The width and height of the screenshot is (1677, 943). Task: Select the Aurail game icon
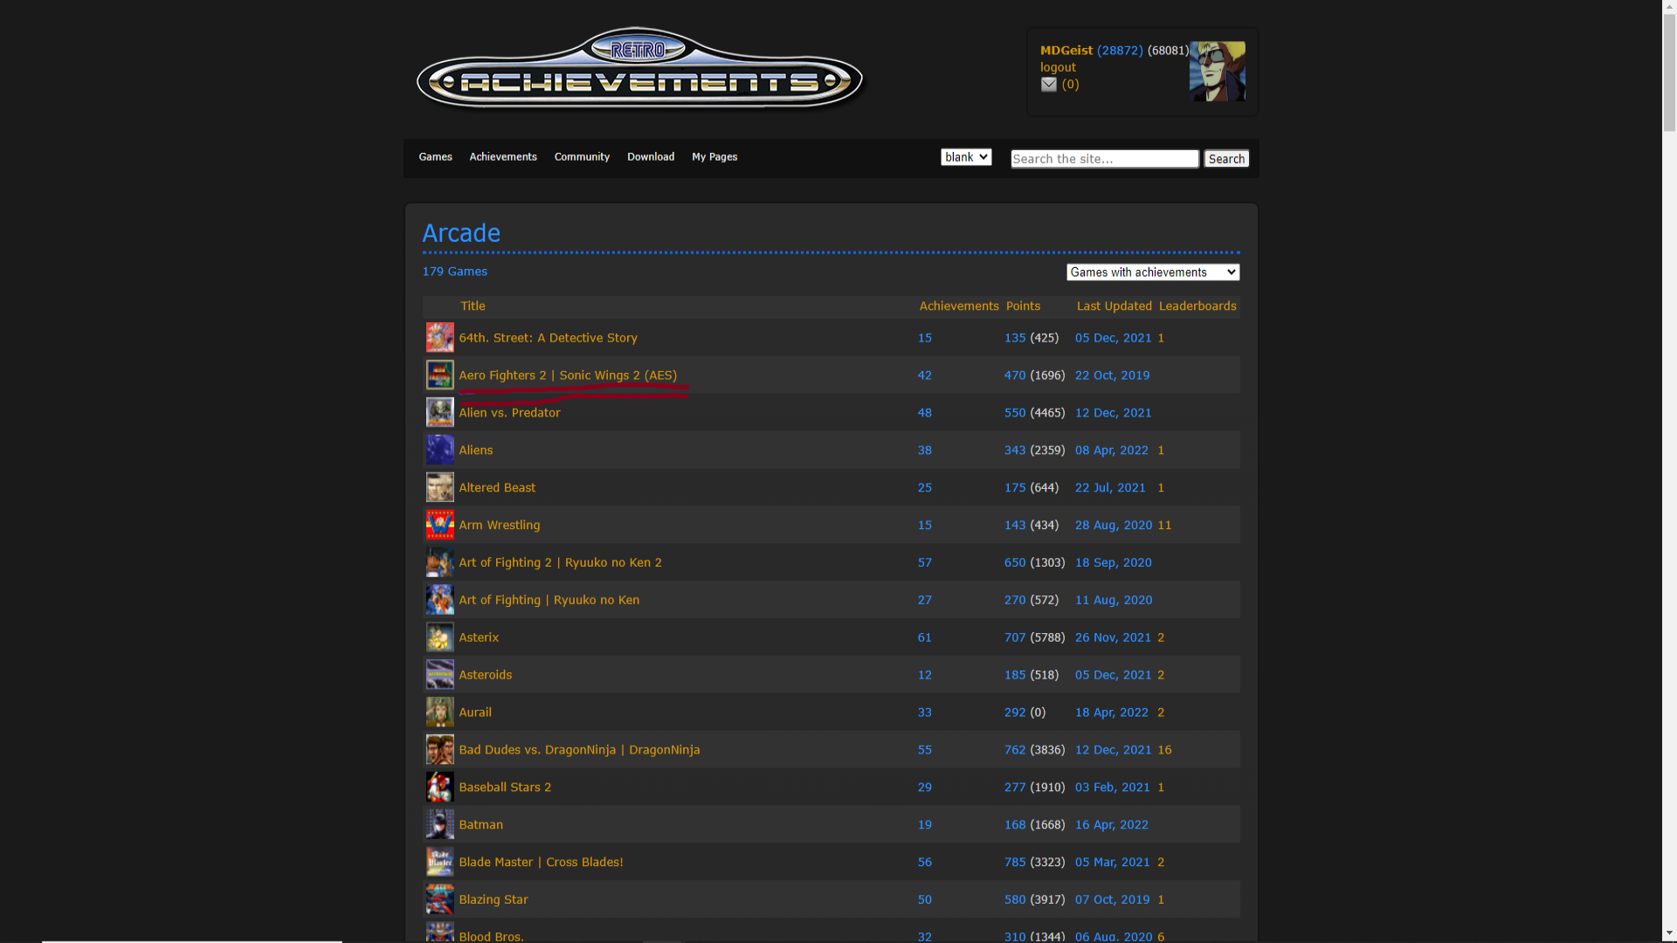(x=439, y=713)
